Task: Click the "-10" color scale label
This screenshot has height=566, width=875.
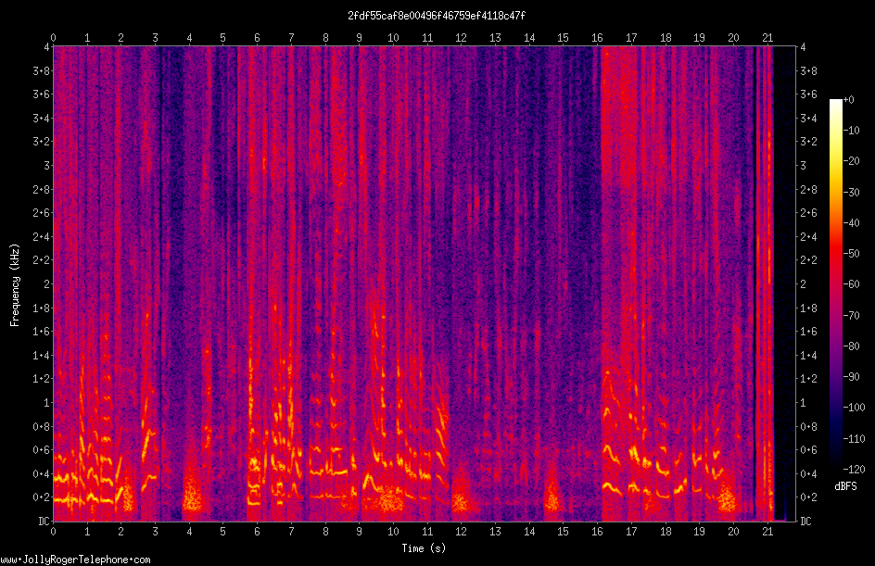Action: point(852,131)
